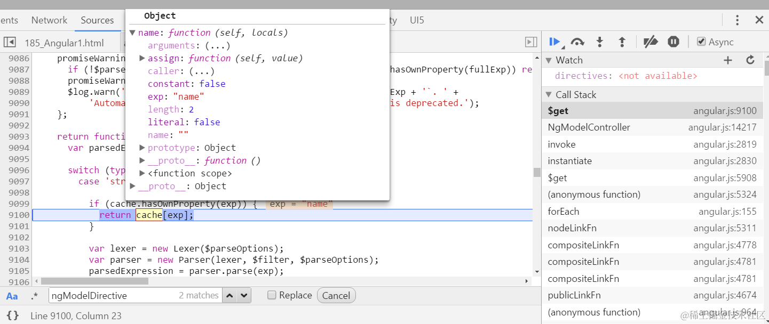Expand the assign function property

click(x=142, y=59)
